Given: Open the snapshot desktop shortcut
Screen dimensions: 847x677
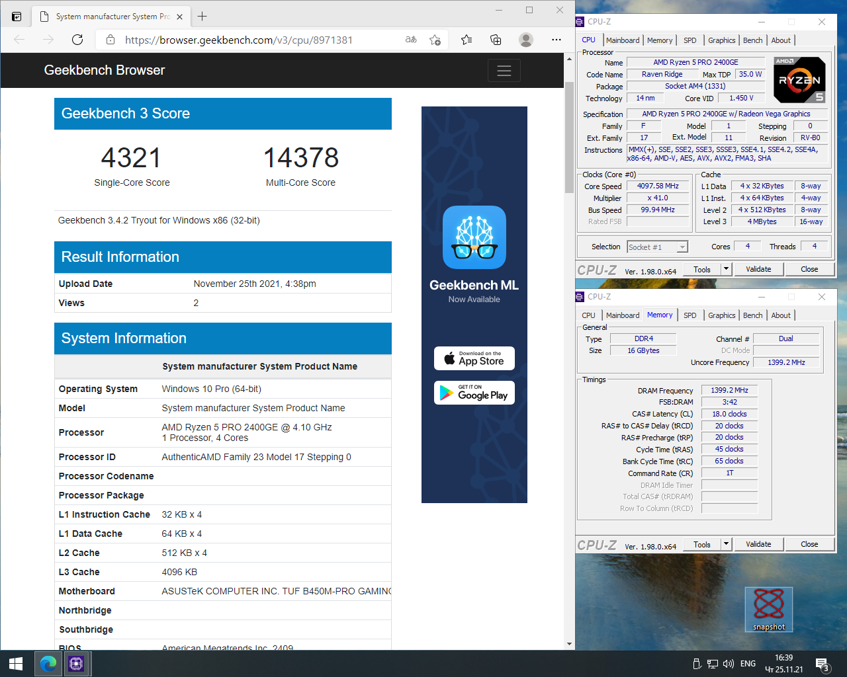Looking at the screenshot, I should click(769, 609).
